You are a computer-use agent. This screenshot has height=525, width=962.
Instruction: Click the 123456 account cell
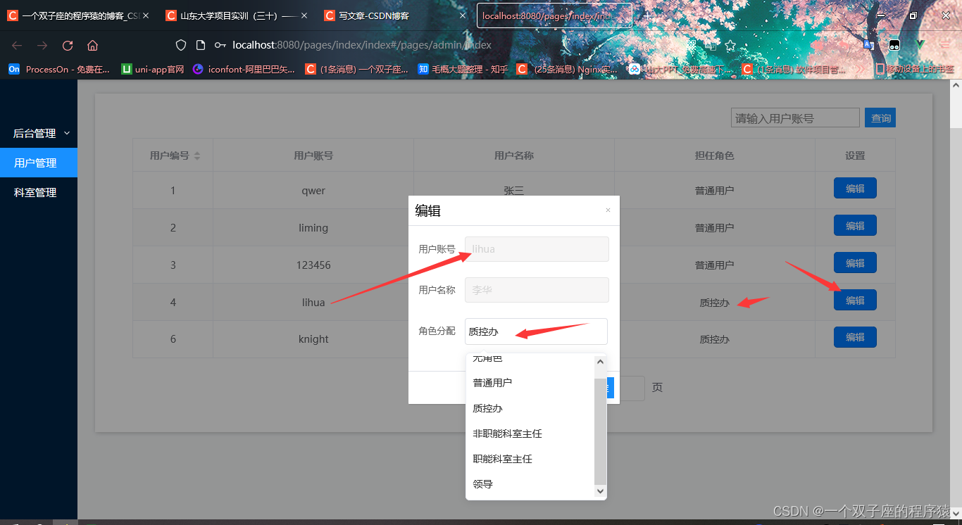(x=313, y=265)
